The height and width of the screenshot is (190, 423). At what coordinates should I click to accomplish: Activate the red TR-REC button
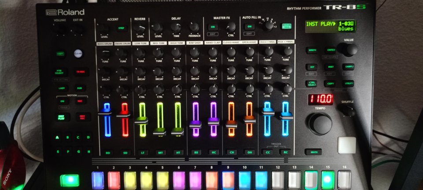[x=80, y=72]
